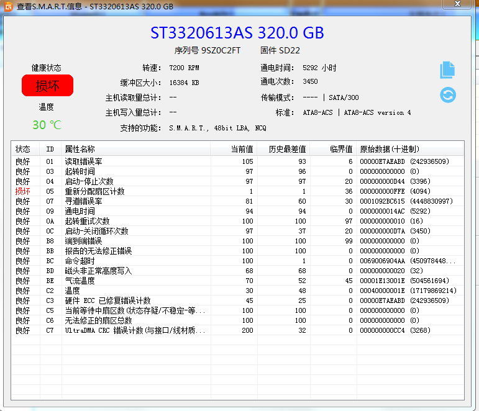
Task: Click the red 损坏 health status badge
Action: [47, 86]
